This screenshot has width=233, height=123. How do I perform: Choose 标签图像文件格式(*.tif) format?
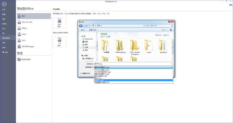(134, 82)
